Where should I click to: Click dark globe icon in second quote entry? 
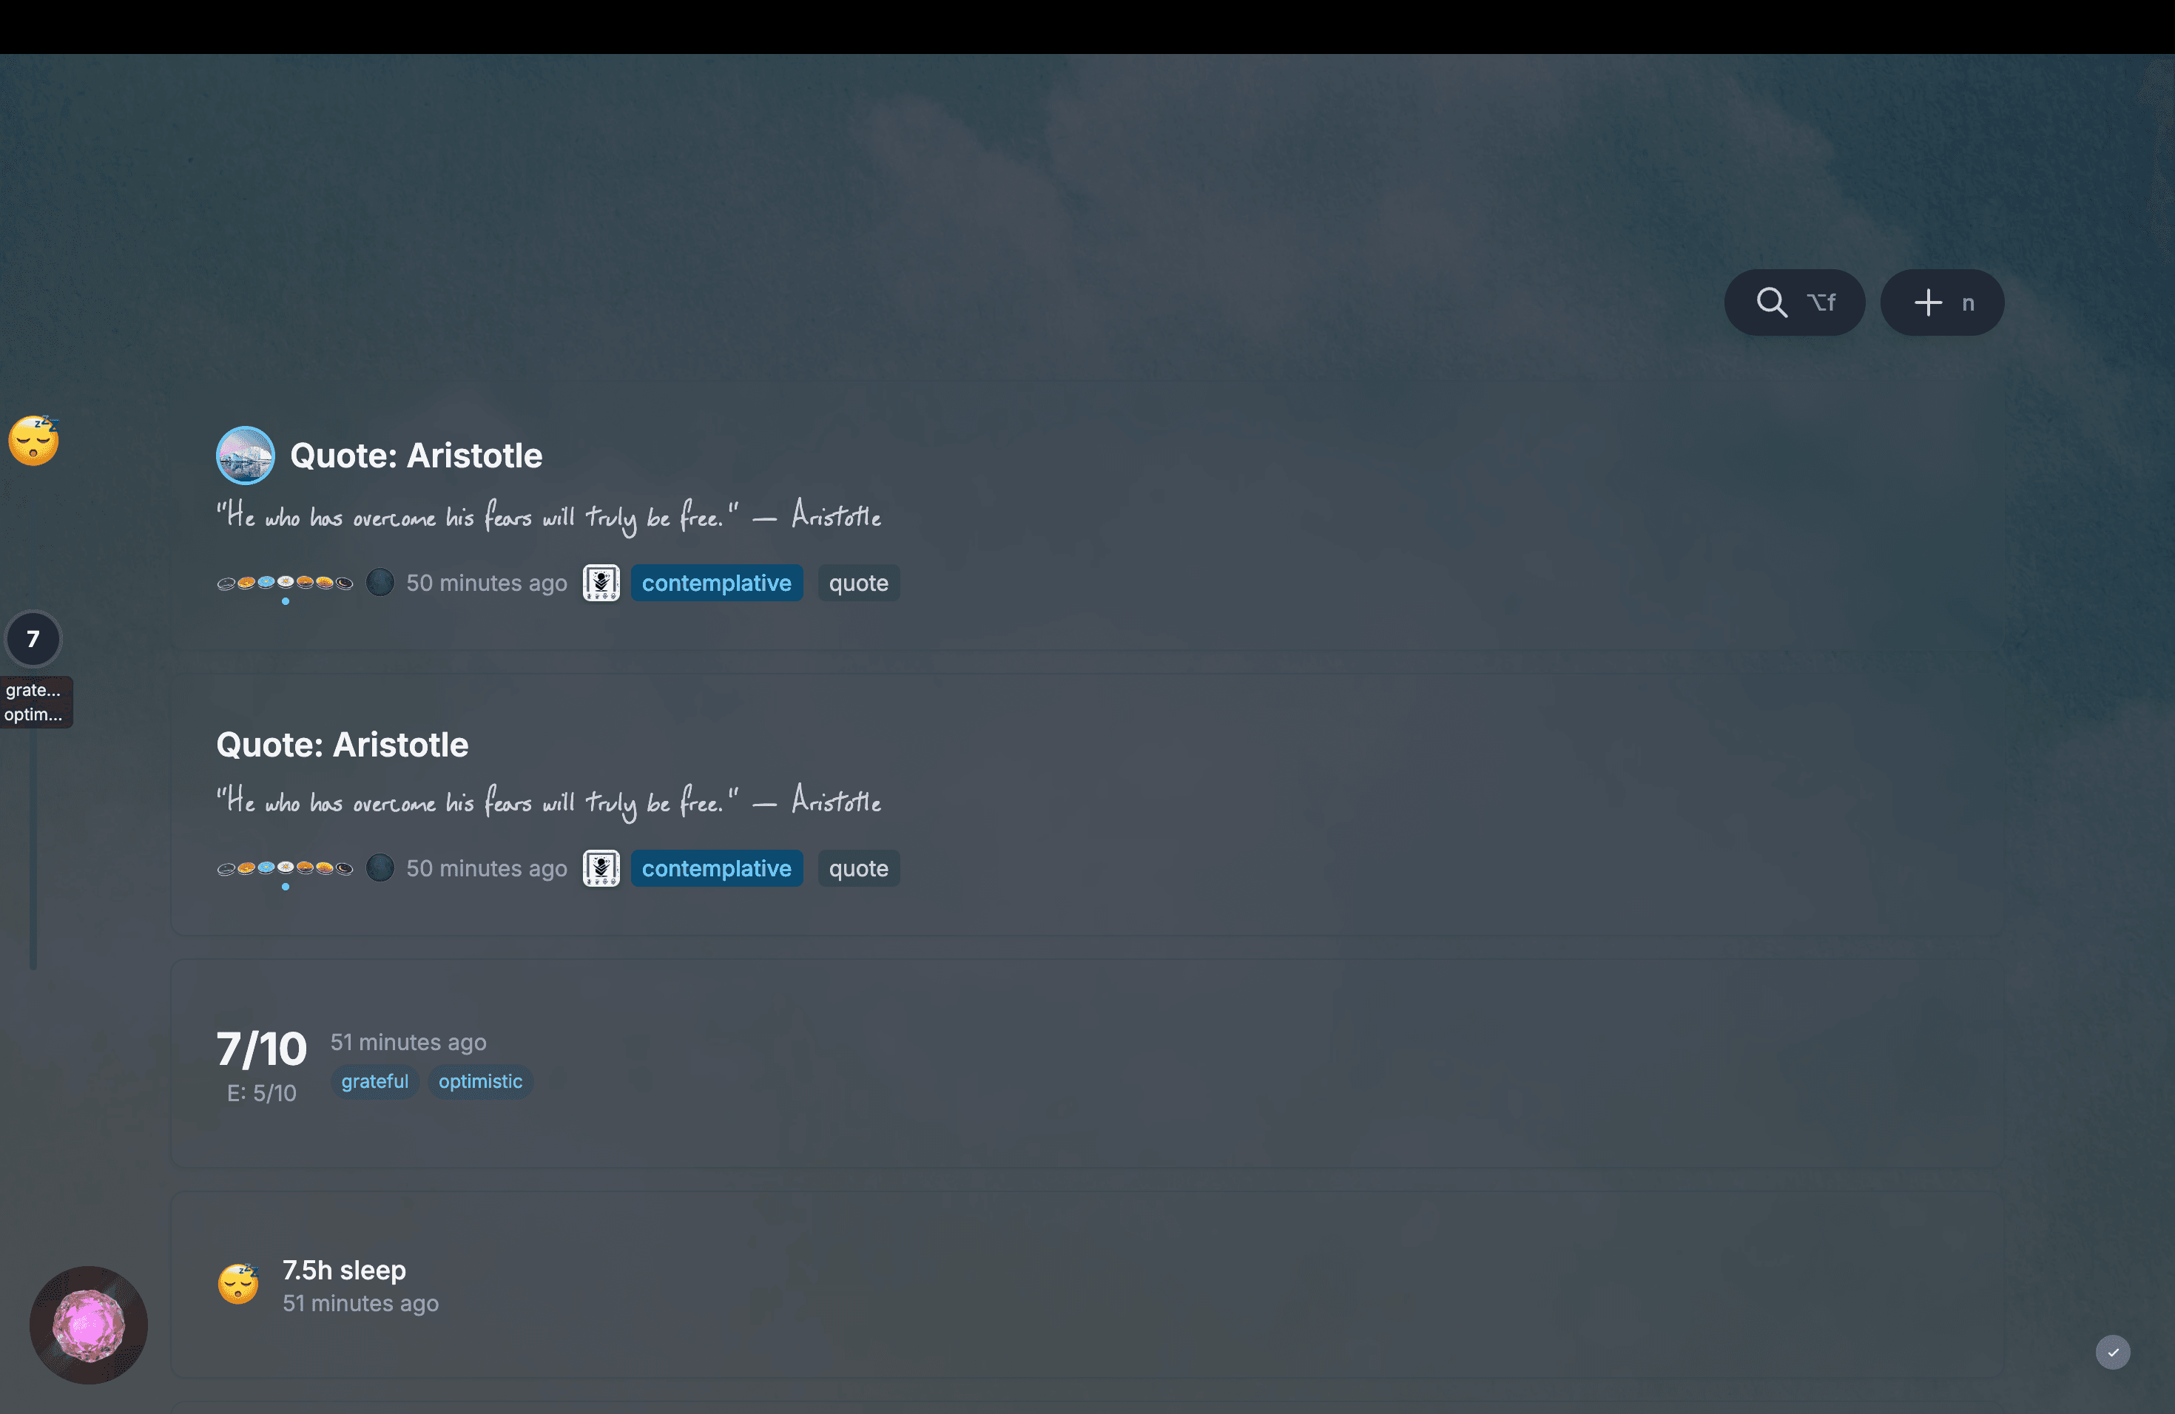click(380, 867)
